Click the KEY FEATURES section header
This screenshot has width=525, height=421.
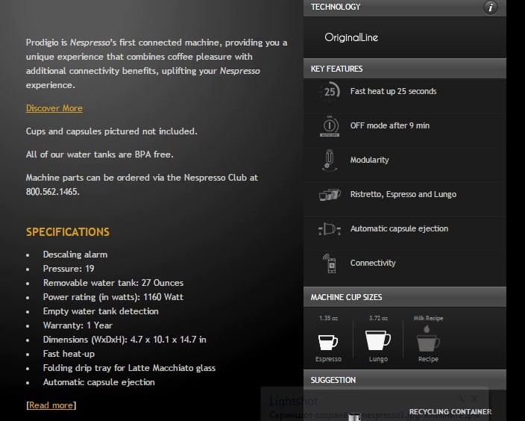tap(404, 69)
